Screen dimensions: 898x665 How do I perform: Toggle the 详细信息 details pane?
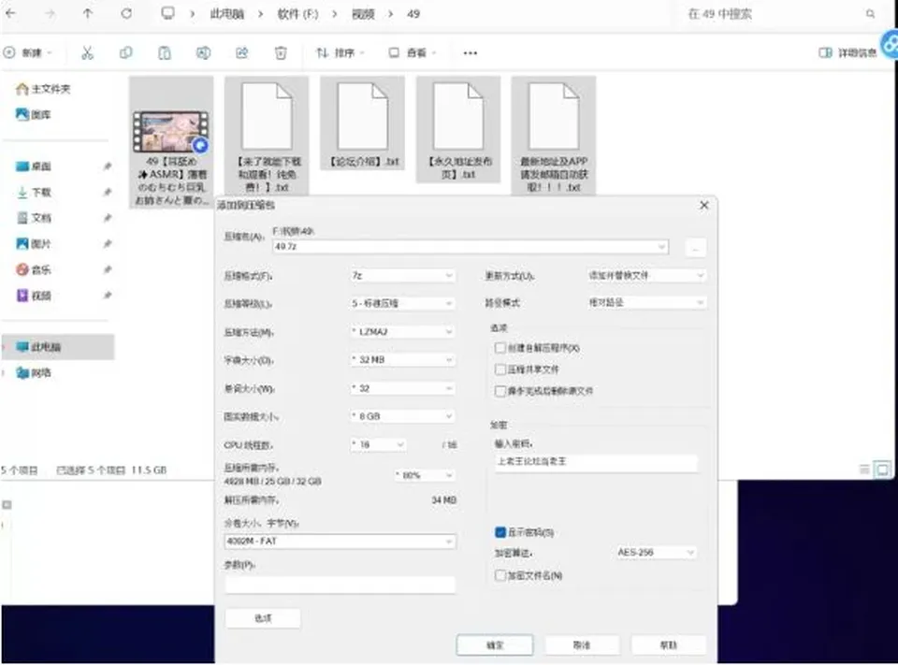coord(847,53)
